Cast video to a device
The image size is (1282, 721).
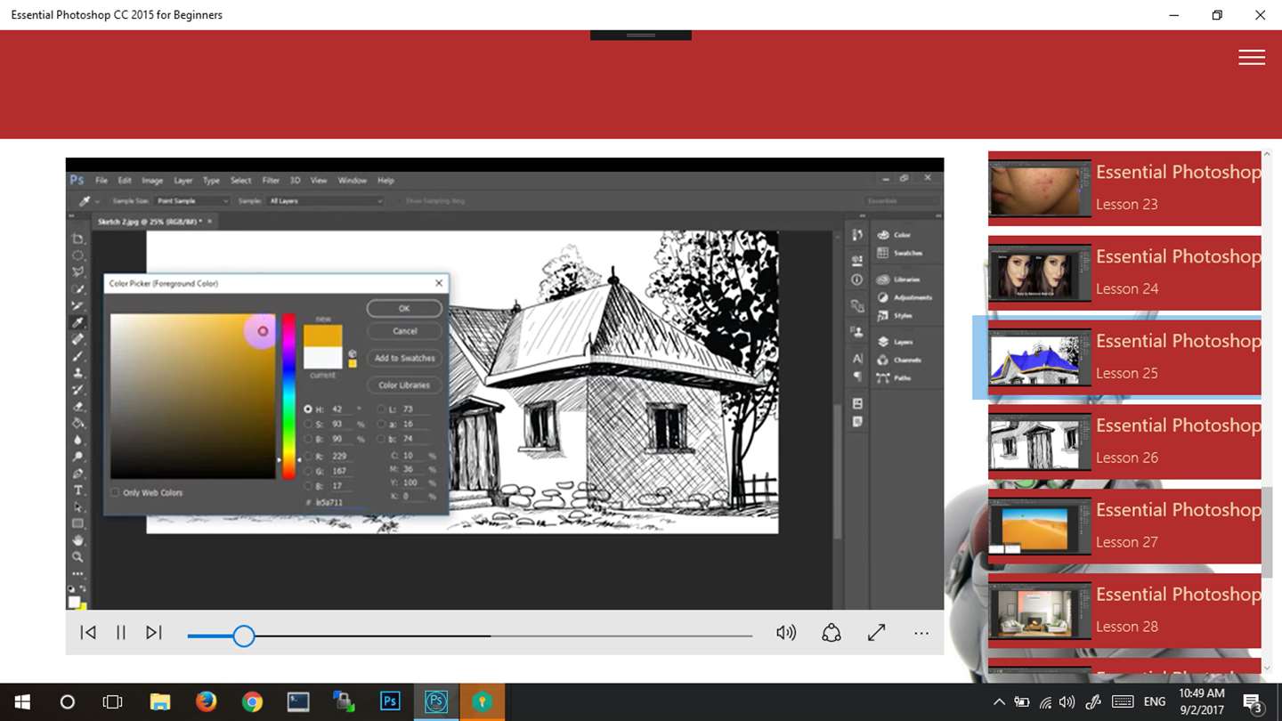[832, 633]
